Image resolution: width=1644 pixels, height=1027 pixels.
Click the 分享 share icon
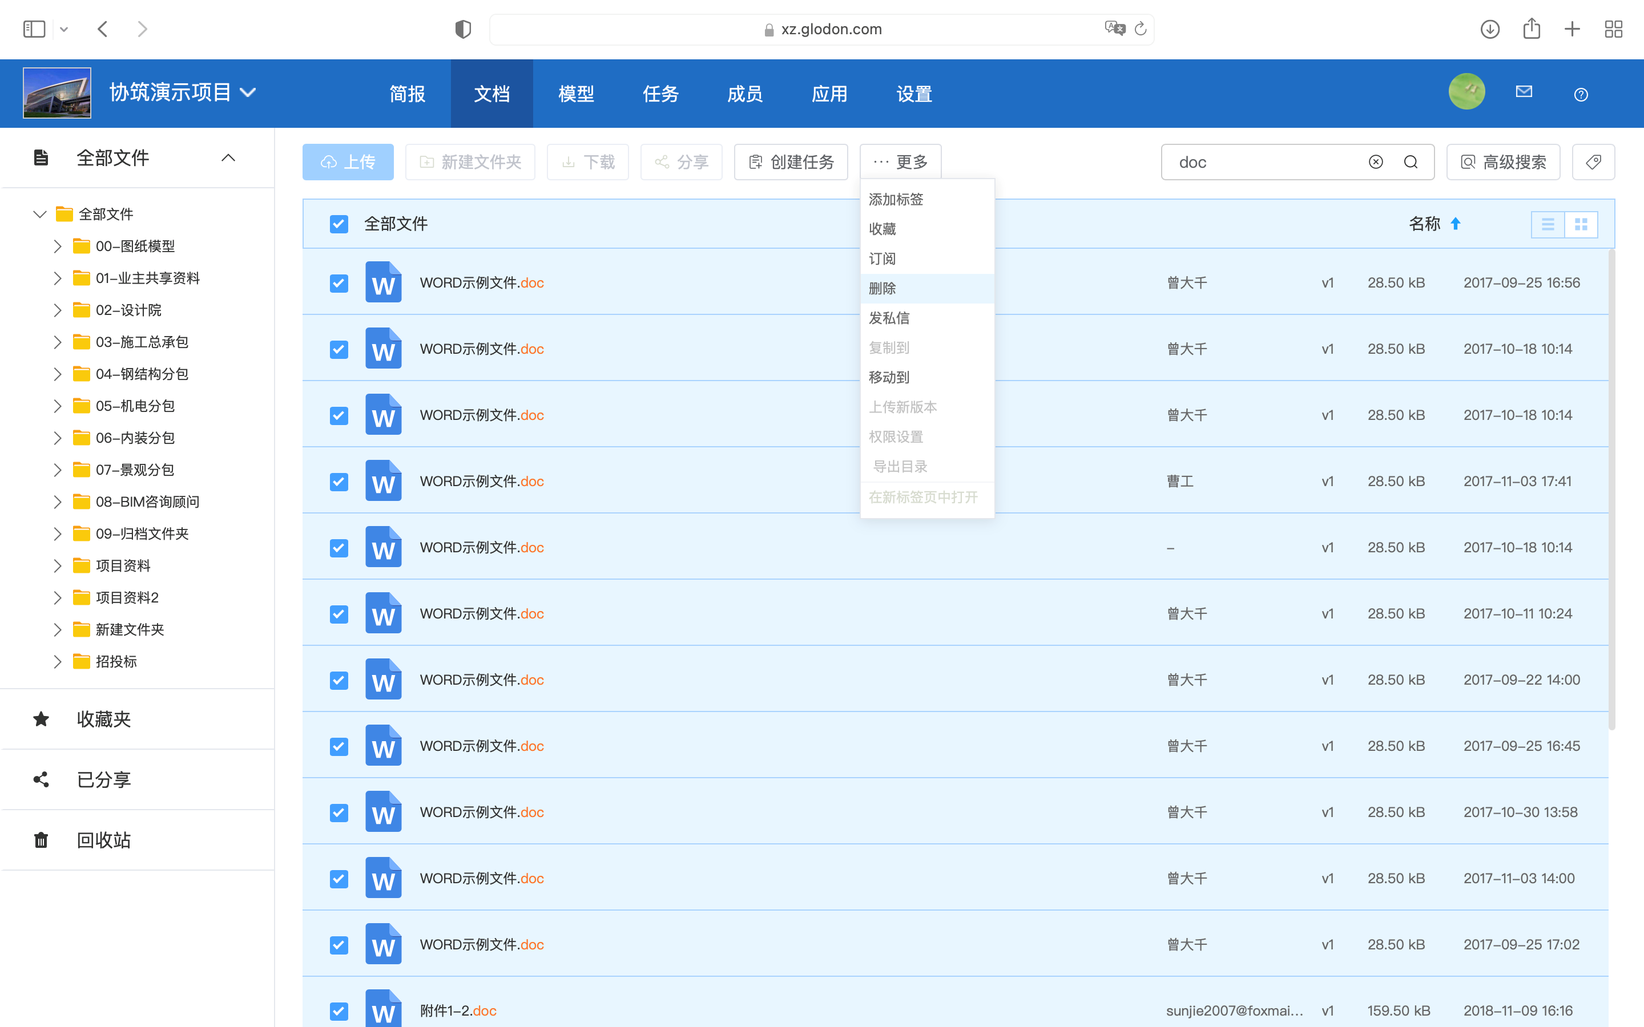pos(662,161)
